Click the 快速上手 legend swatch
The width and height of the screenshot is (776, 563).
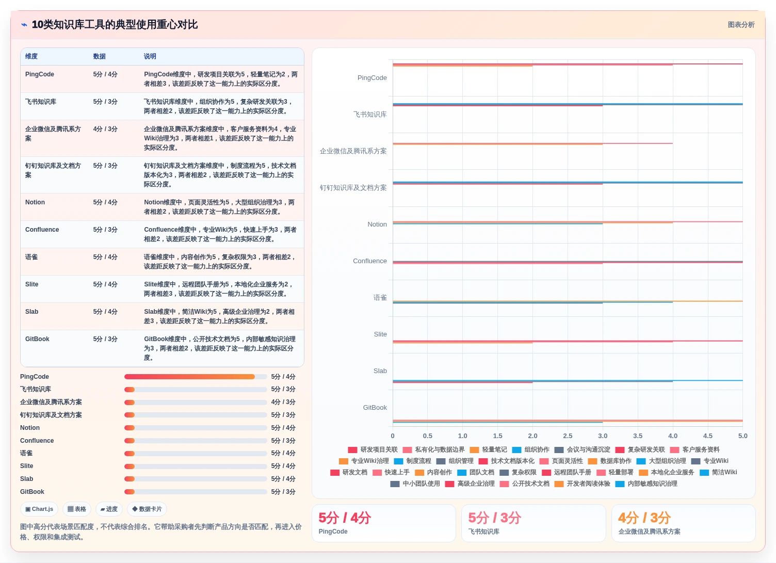coord(377,472)
